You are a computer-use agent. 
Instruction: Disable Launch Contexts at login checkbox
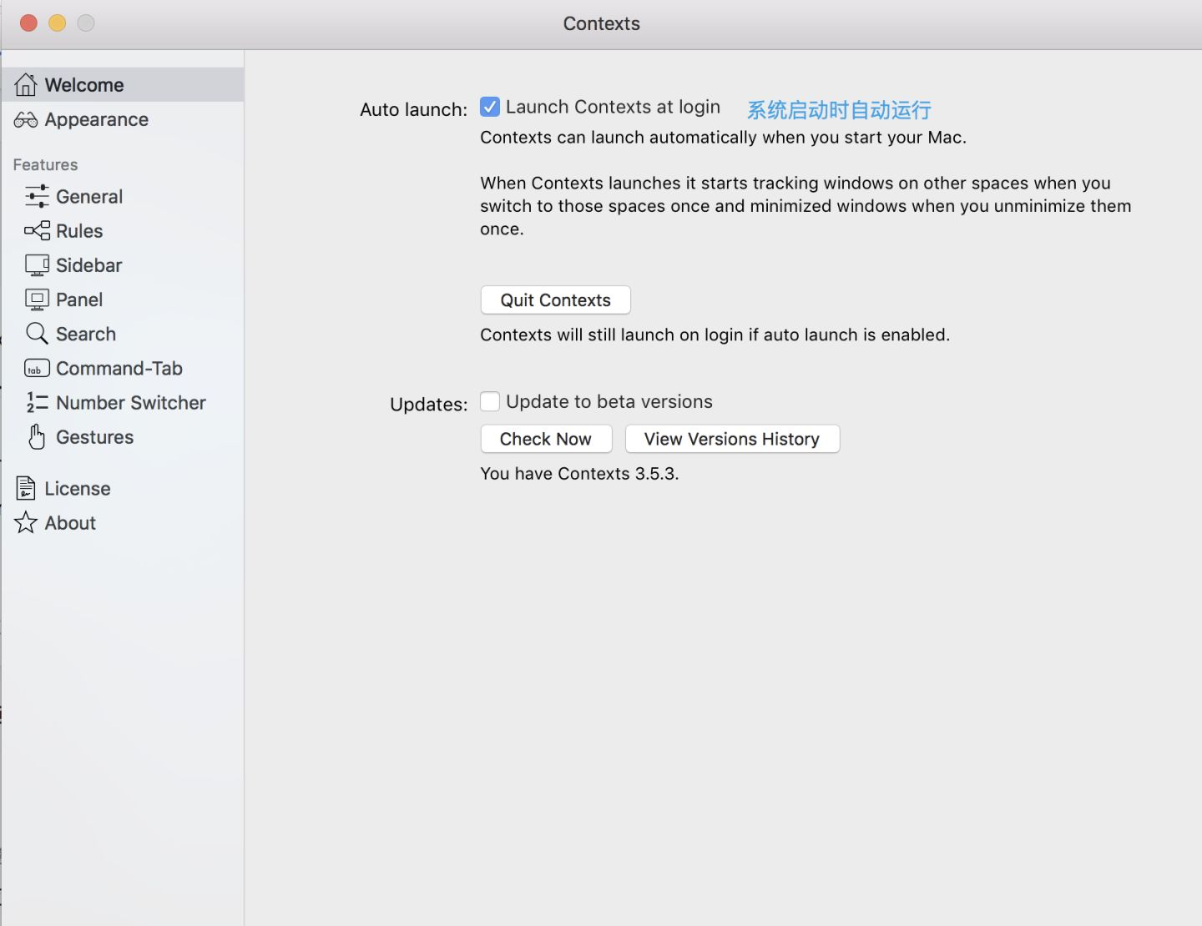pos(490,107)
